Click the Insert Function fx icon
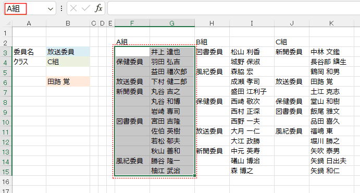360x193 pixels. (98, 8)
